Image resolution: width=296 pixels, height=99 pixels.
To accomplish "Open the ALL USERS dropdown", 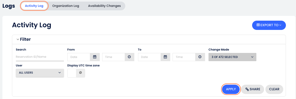I will click(40, 73).
